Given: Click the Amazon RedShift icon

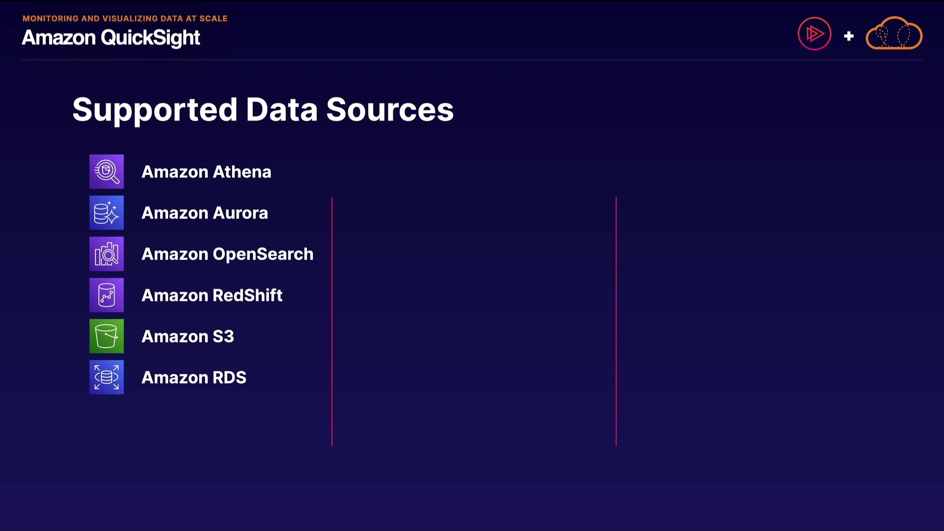Looking at the screenshot, I should click(x=106, y=295).
